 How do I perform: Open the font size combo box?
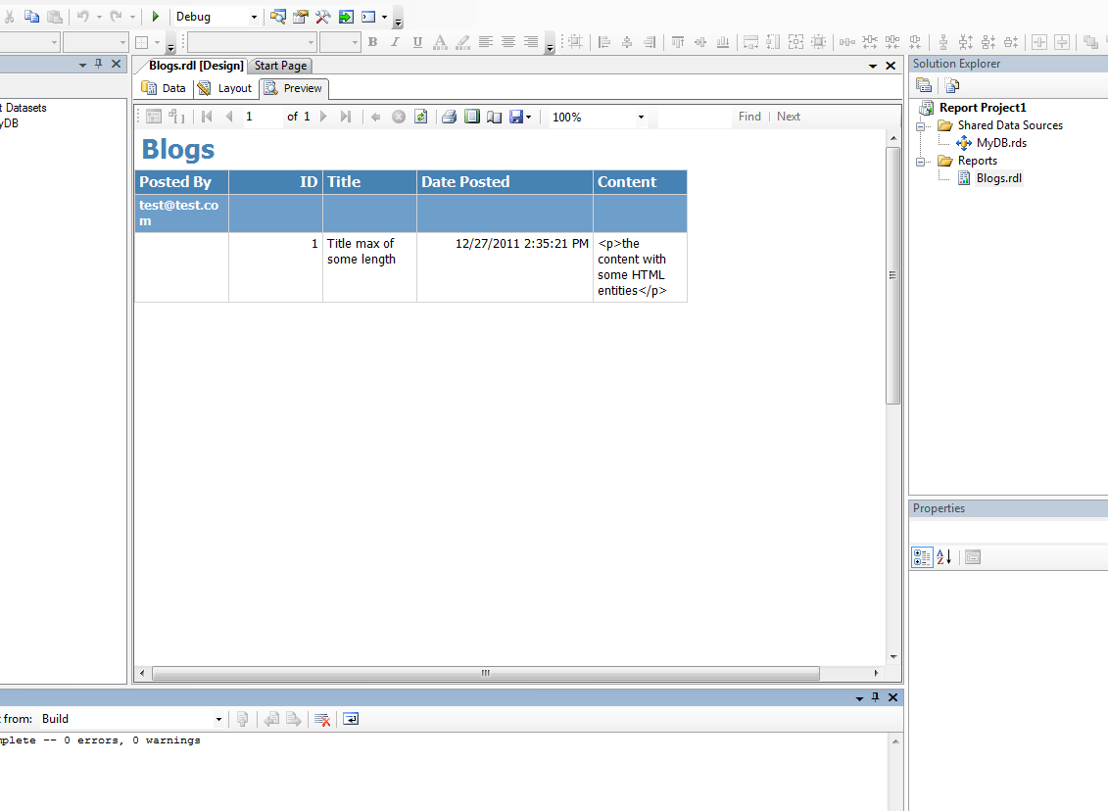pyautogui.click(x=340, y=42)
